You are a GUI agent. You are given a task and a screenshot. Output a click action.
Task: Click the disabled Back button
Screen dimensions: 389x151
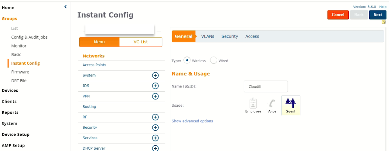359,15
